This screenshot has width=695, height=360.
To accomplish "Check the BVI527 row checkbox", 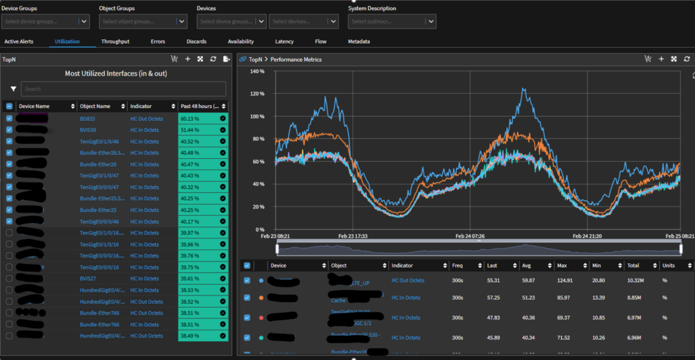I will [x=9, y=278].
